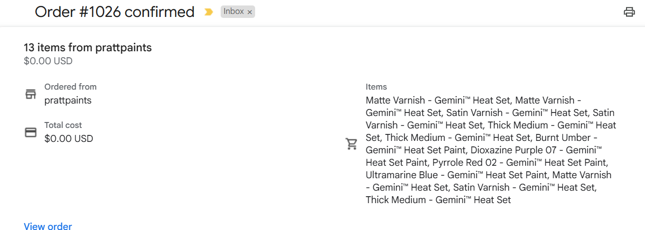
Task: Click the Ordered from label
Action: coord(70,87)
